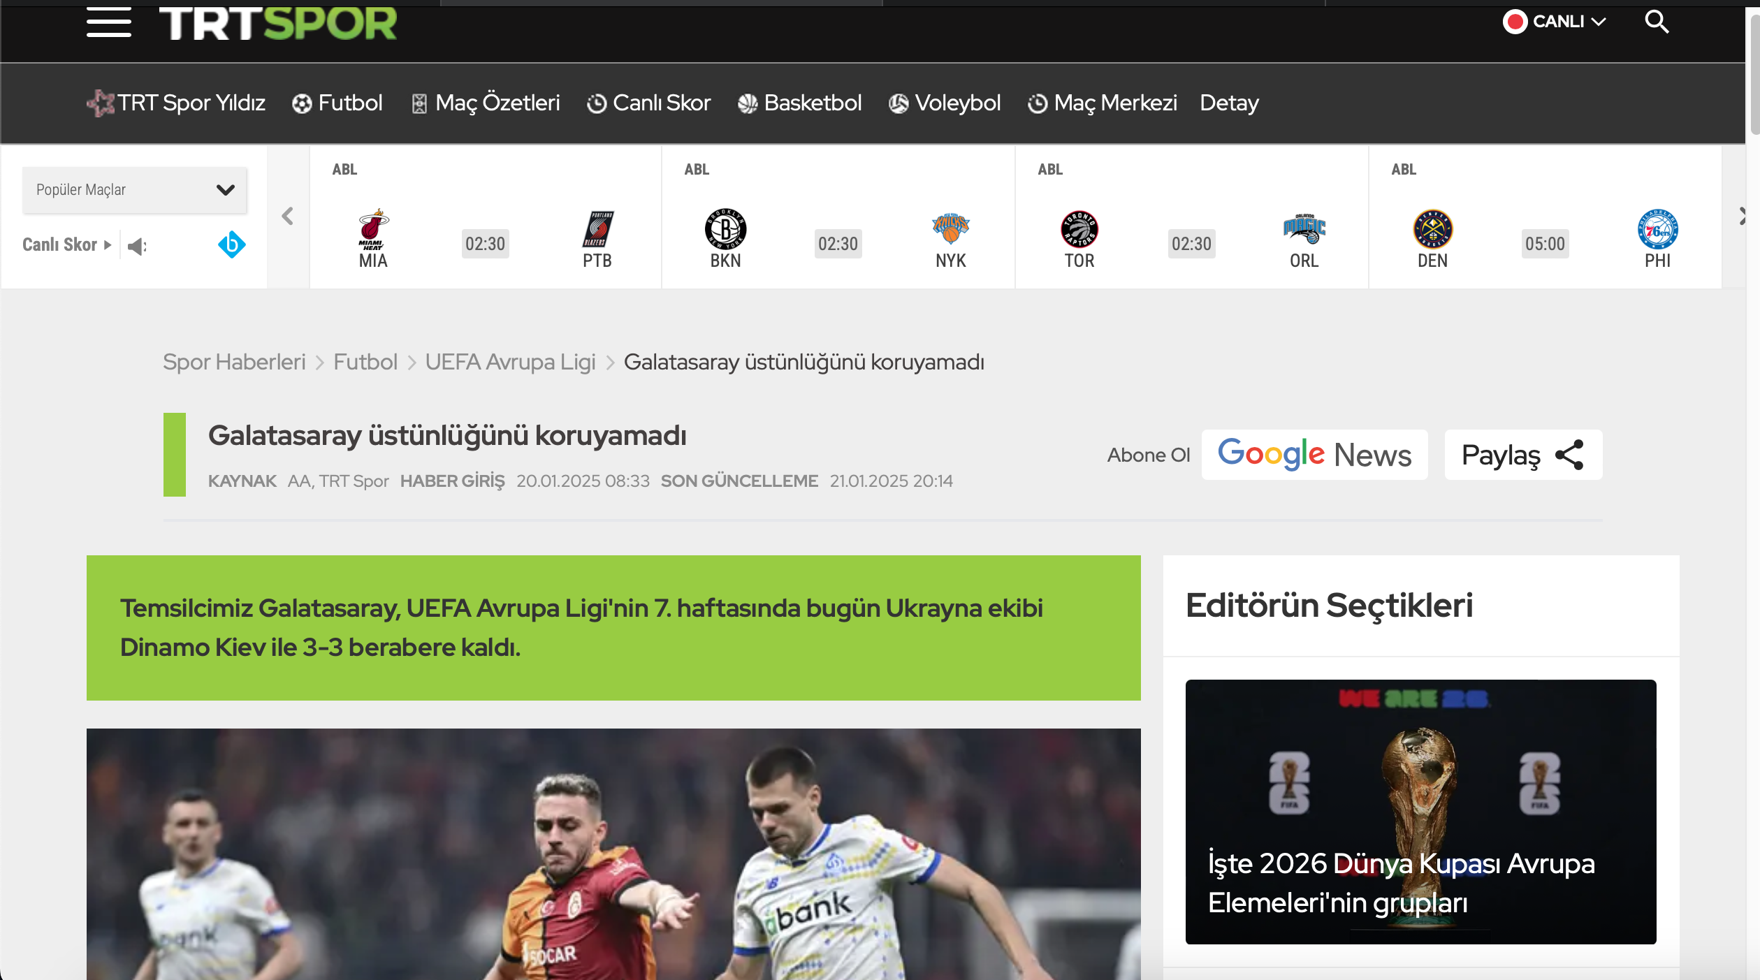Image resolution: width=1760 pixels, height=980 pixels.
Task: Click the Brooklyn Nets team logo
Action: (x=725, y=229)
